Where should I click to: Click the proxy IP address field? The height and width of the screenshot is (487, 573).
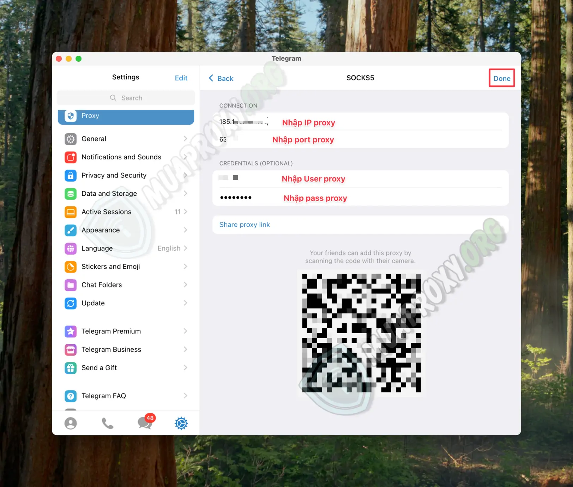click(x=361, y=122)
